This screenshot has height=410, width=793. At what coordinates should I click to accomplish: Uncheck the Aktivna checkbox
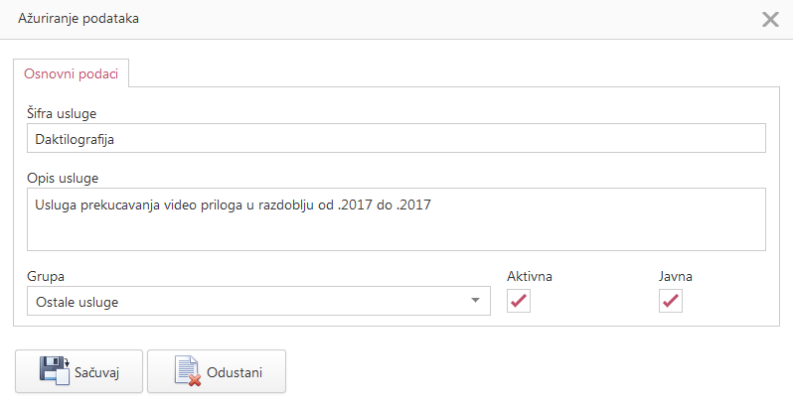pyautogui.click(x=519, y=301)
